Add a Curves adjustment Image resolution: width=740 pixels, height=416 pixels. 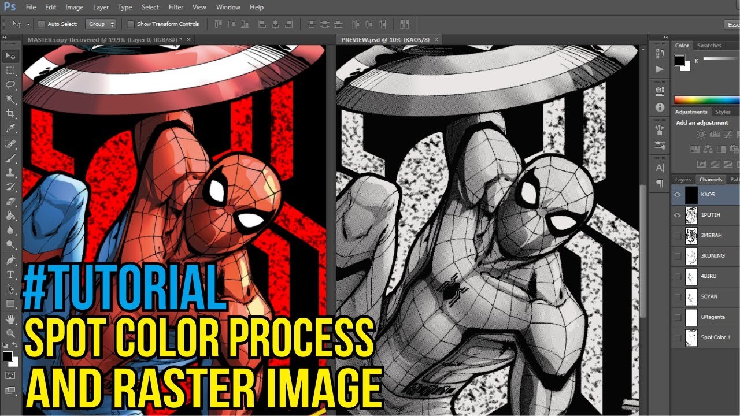tap(728, 134)
